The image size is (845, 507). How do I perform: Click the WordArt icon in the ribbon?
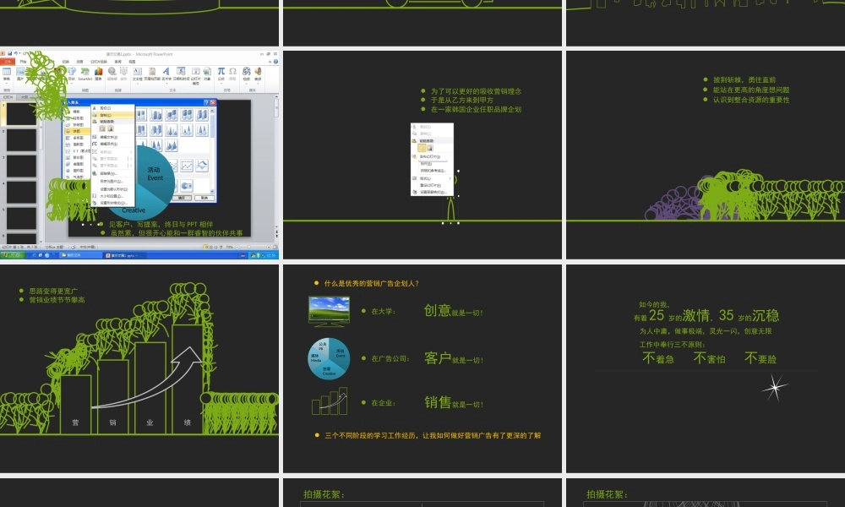click(x=166, y=73)
